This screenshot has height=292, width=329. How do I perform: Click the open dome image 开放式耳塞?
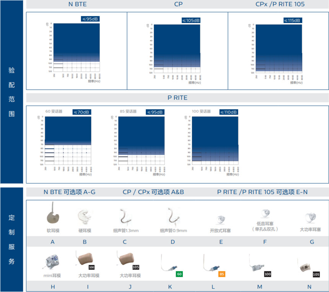tap(220, 220)
